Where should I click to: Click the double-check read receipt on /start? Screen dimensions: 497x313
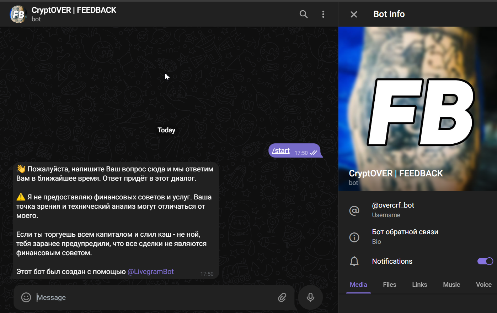coord(313,153)
